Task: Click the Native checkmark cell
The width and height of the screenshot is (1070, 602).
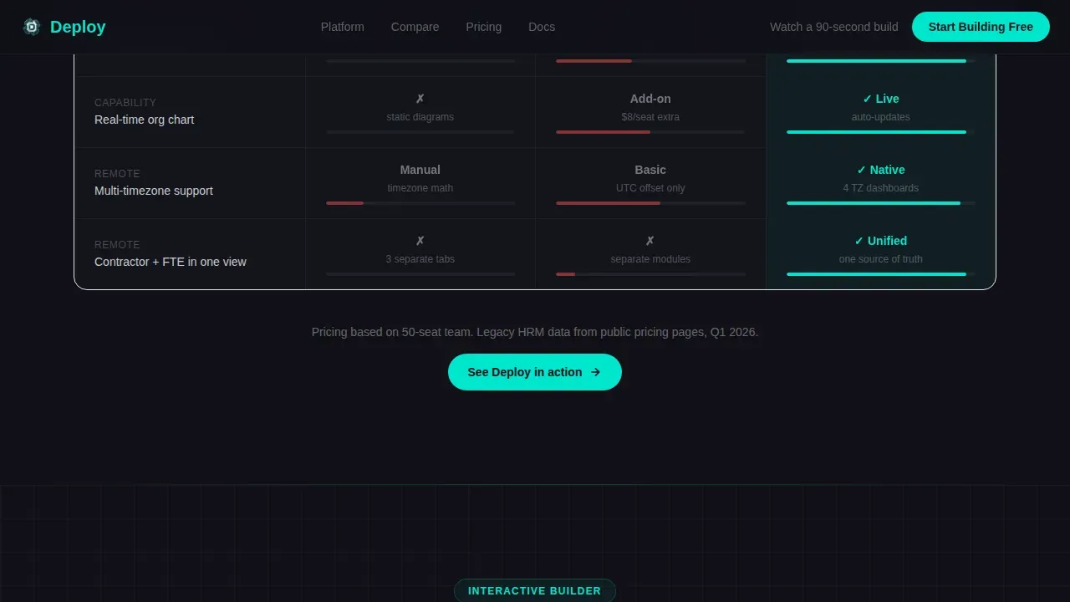Action: [x=881, y=170]
